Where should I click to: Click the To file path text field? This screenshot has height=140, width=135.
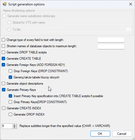coord(76,30)
